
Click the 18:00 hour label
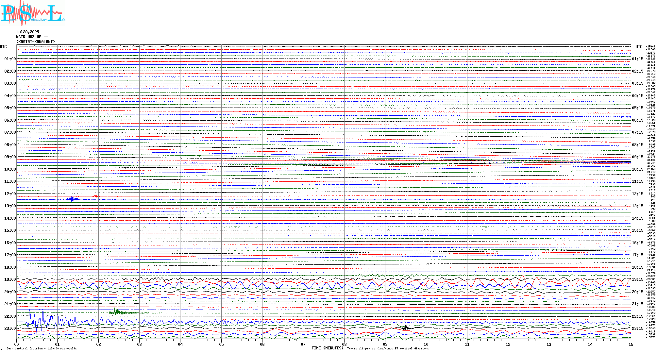(x=10, y=267)
